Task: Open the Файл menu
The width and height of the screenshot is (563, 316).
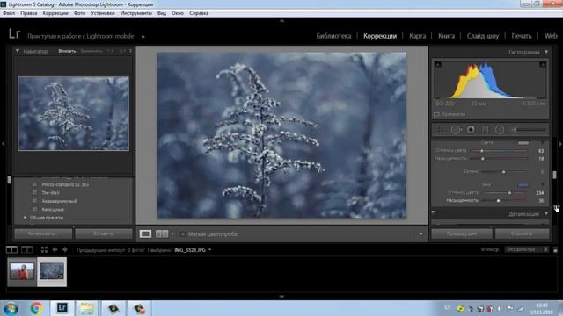Action: click(9, 13)
